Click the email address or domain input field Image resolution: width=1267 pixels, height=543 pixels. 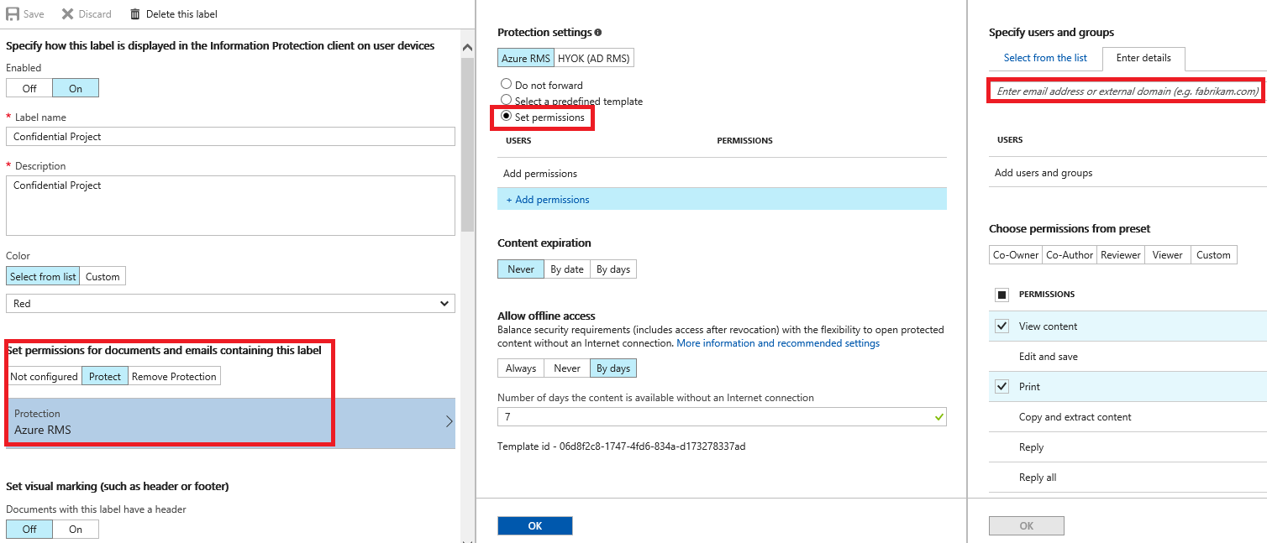point(1127,91)
